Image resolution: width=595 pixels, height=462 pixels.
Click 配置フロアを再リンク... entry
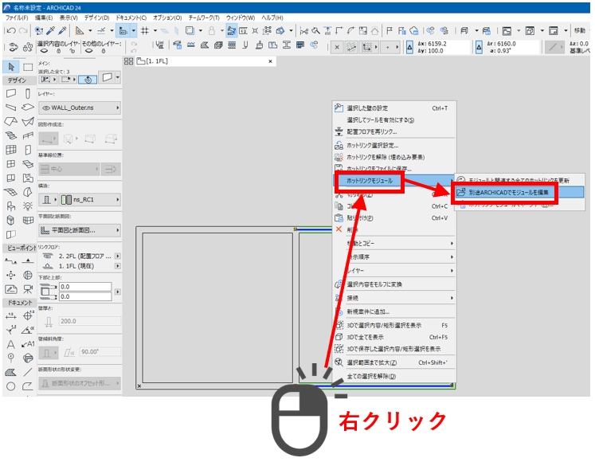tap(394, 131)
